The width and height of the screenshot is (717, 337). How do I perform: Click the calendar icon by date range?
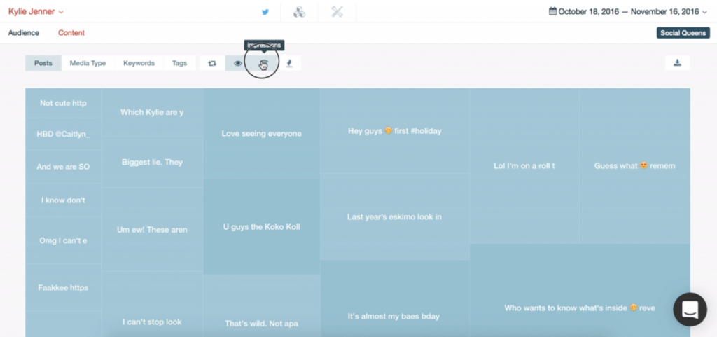coord(552,11)
